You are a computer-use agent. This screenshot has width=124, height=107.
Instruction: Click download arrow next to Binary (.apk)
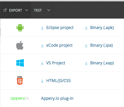click(86, 28)
